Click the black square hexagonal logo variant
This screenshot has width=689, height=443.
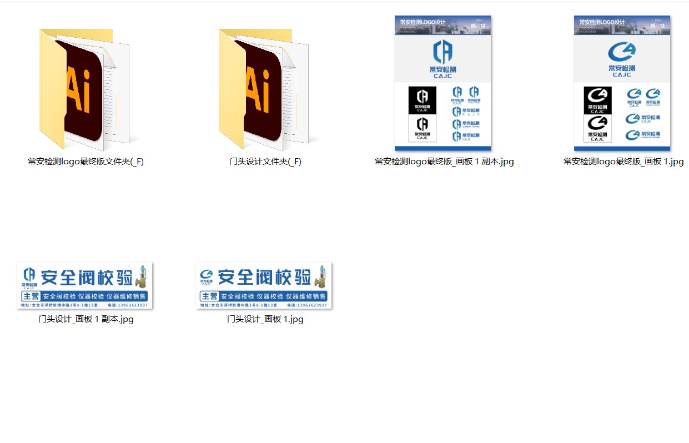(422, 100)
